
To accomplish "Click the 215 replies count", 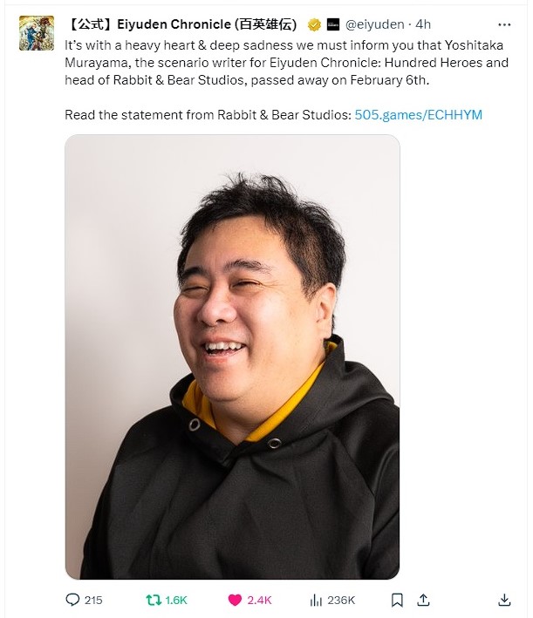I will coord(93,601).
